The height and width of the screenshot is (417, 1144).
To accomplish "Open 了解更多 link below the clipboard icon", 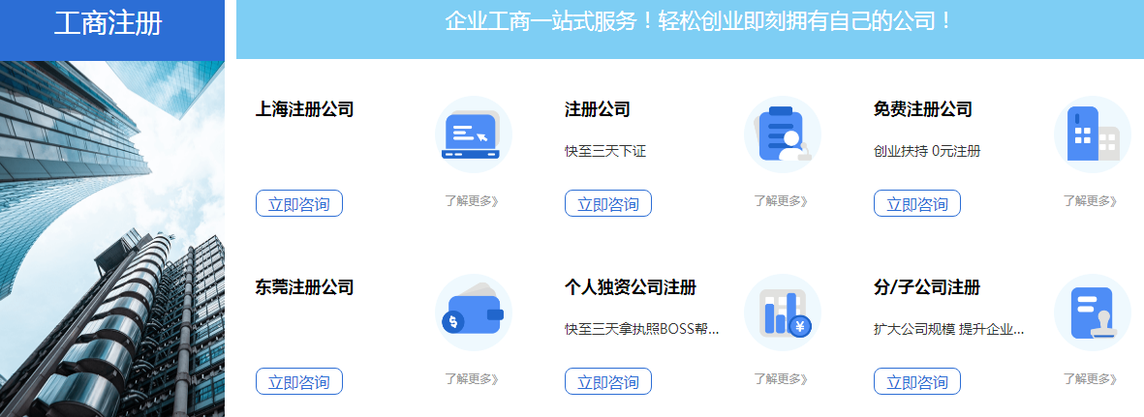I will coord(781,201).
